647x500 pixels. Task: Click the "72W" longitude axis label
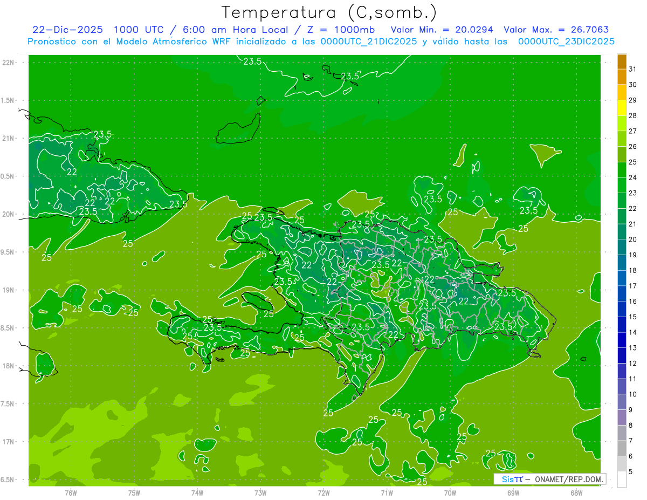pos(323,492)
